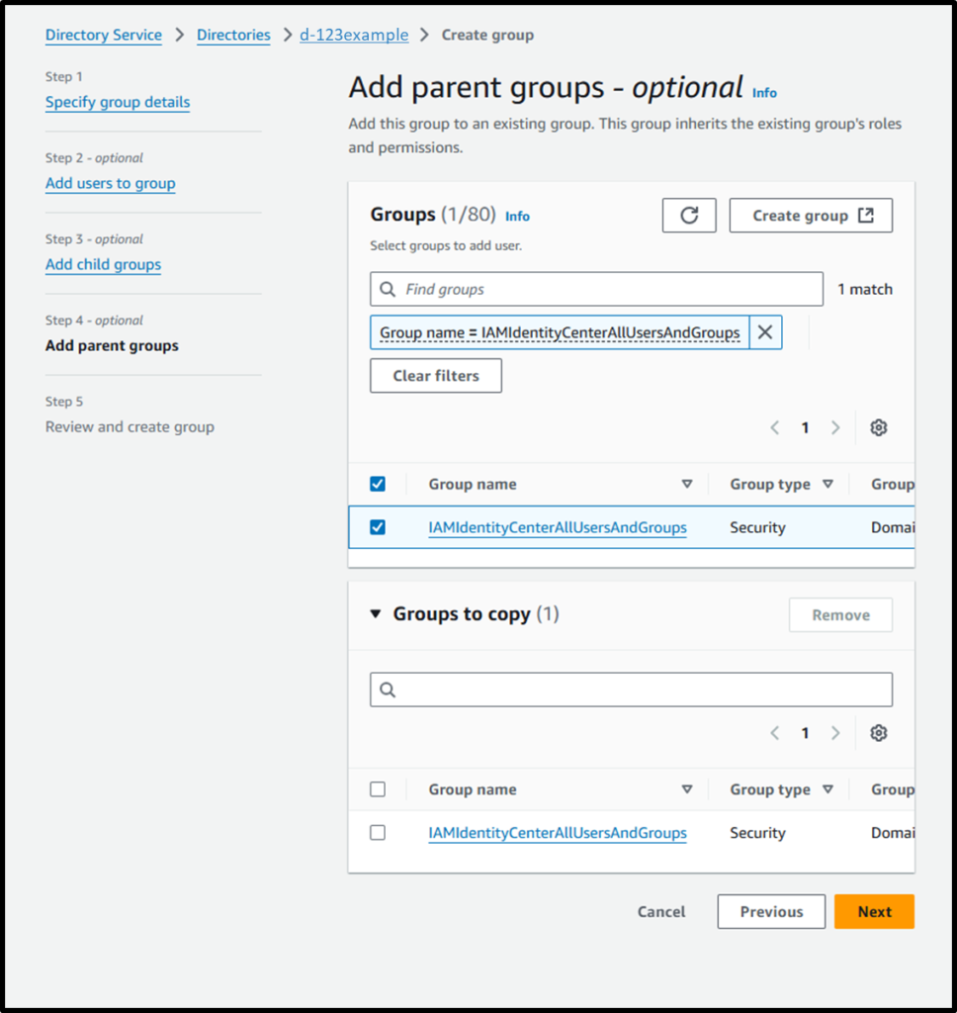Open Info link beside page title
957x1013 pixels.
764,93
